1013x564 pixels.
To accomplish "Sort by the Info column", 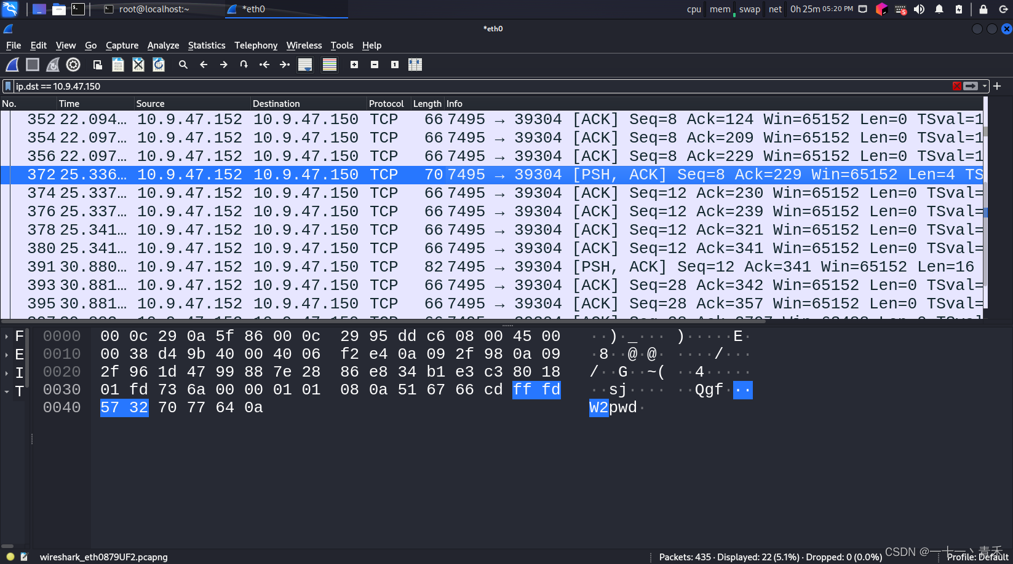I will [x=713, y=104].
